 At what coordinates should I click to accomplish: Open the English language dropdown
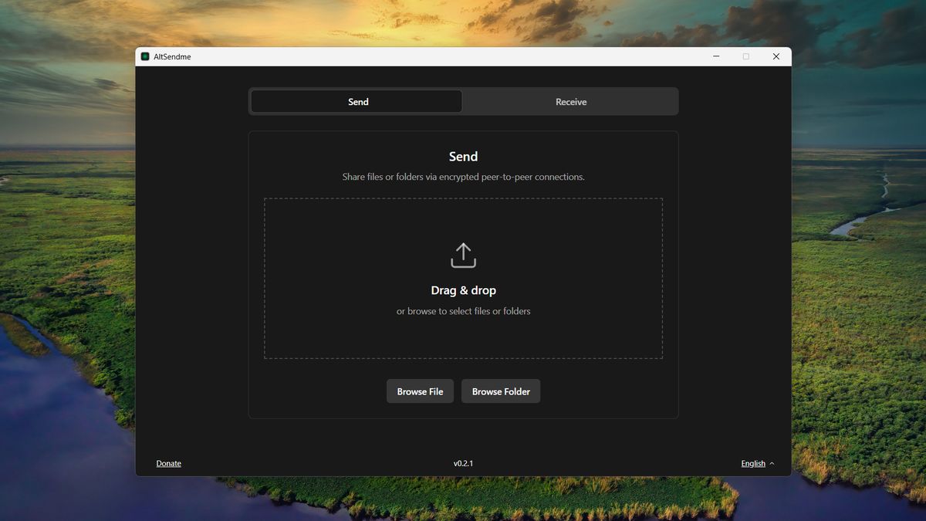pyautogui.click(x=757, y=463)
